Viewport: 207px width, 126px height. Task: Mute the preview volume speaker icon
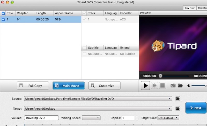point(188,86)
